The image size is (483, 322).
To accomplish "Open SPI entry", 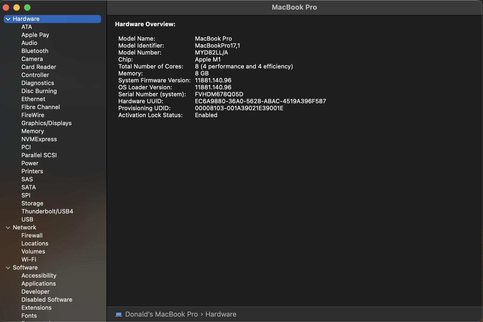I will (26, 196).
